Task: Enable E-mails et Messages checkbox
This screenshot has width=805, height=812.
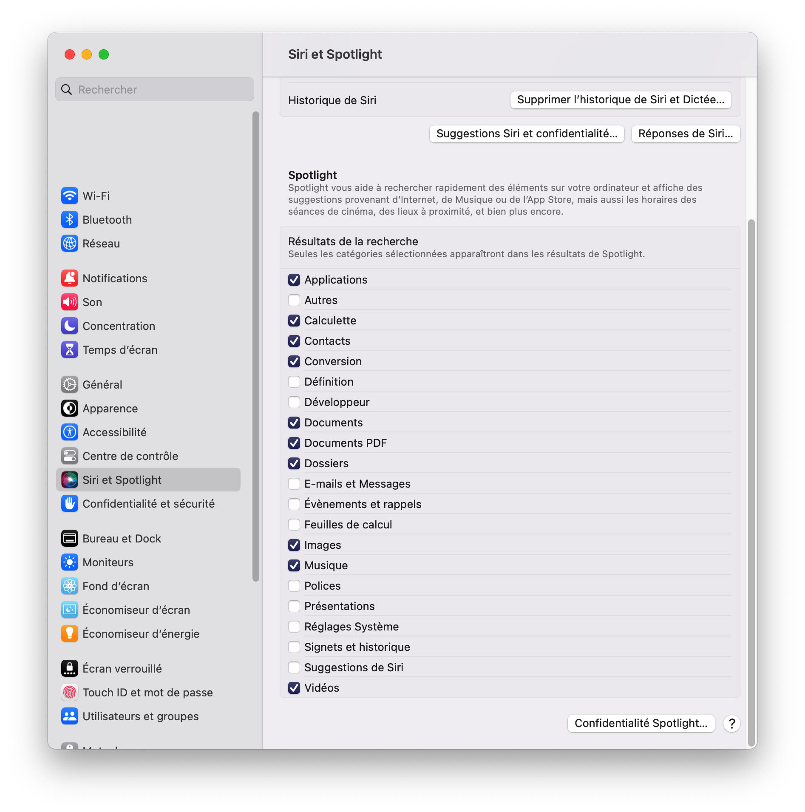Action: 294,484
